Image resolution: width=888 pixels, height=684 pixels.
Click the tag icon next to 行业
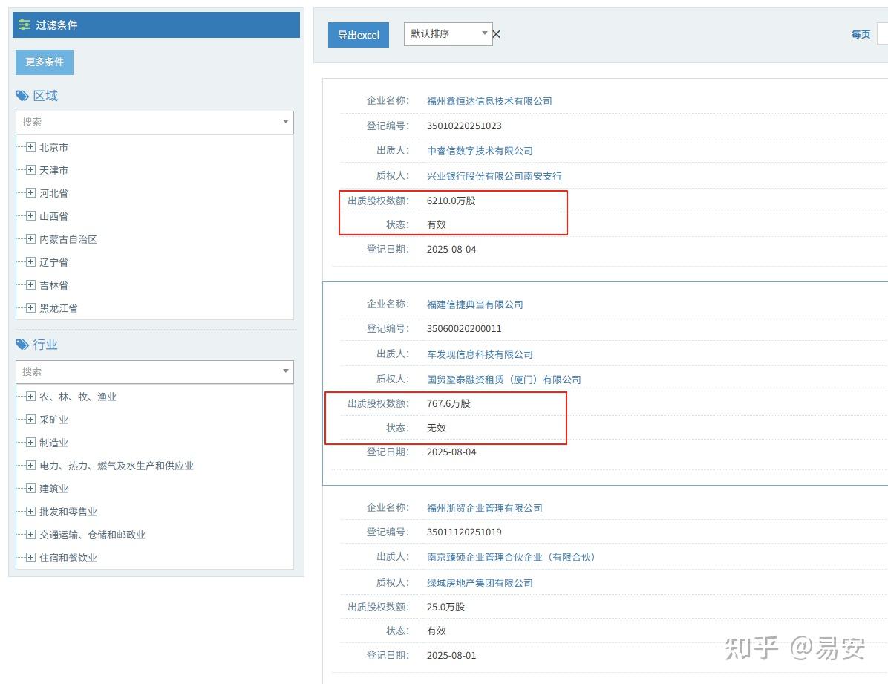pos(21,344)
